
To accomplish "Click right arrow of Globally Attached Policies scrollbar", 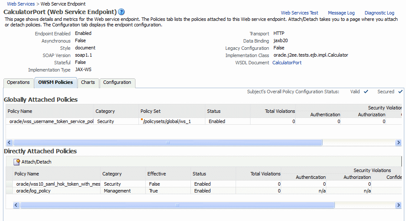I will [x=398, y=142].
